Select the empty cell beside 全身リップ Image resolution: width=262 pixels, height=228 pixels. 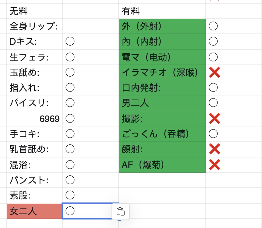(x=90, y=26)
